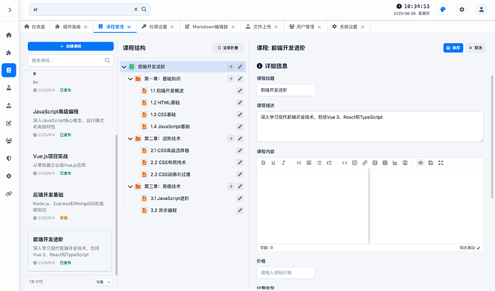Screen dimensions: 495x291
Task: Collapse the 第三章：高级技术 chapter
Action: point(131,186)
